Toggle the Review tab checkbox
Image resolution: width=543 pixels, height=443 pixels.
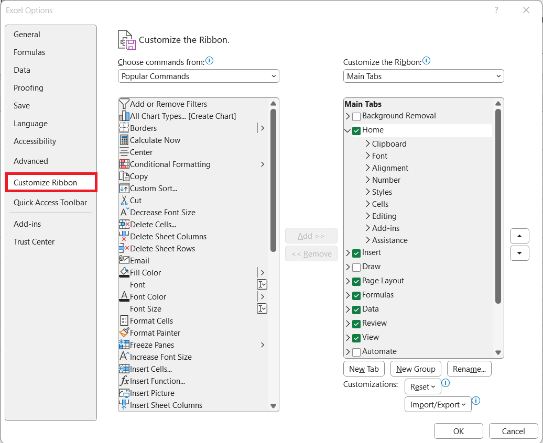coord(356,324)
